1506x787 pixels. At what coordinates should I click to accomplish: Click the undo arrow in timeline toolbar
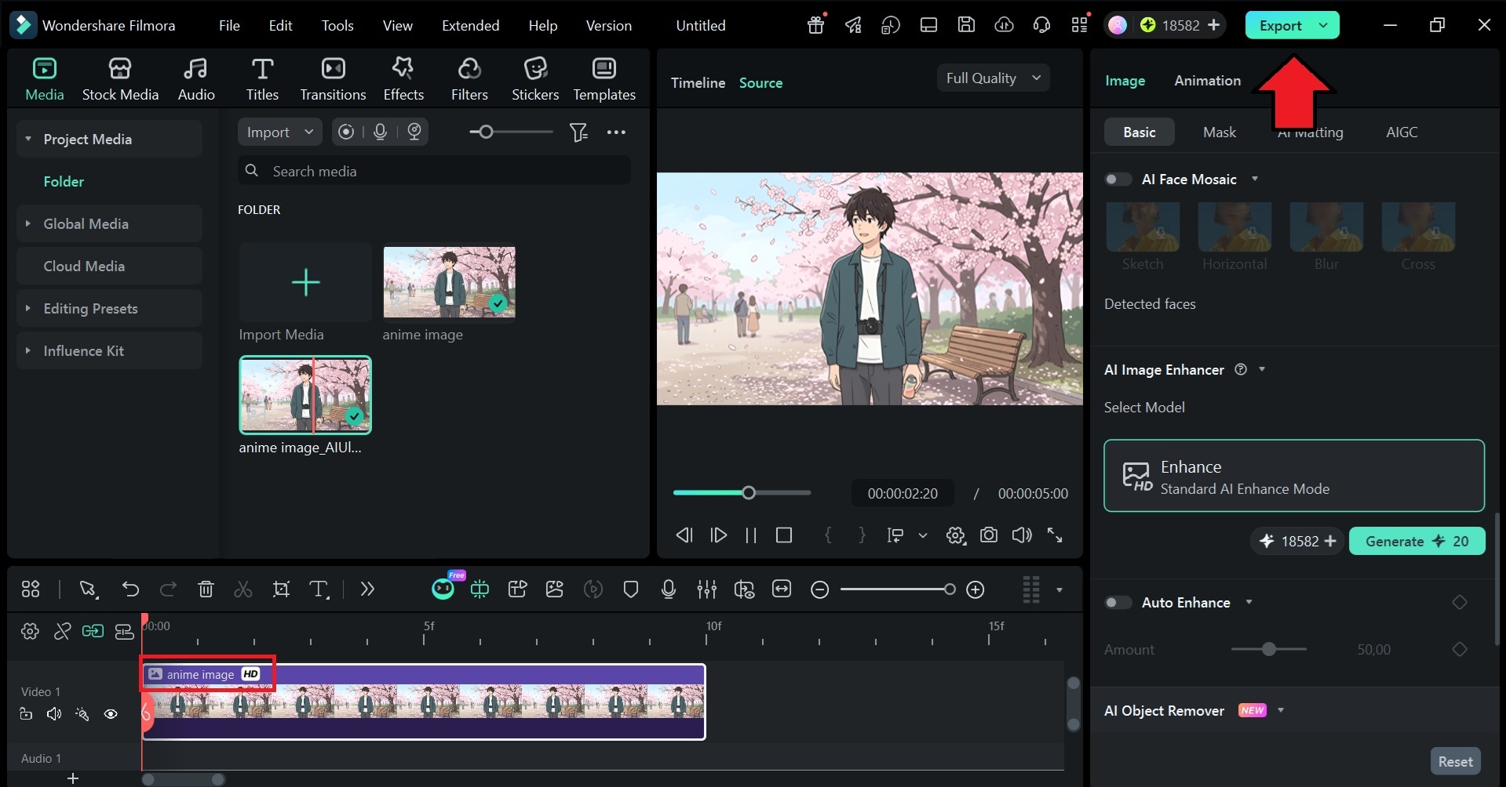(130, 589)
